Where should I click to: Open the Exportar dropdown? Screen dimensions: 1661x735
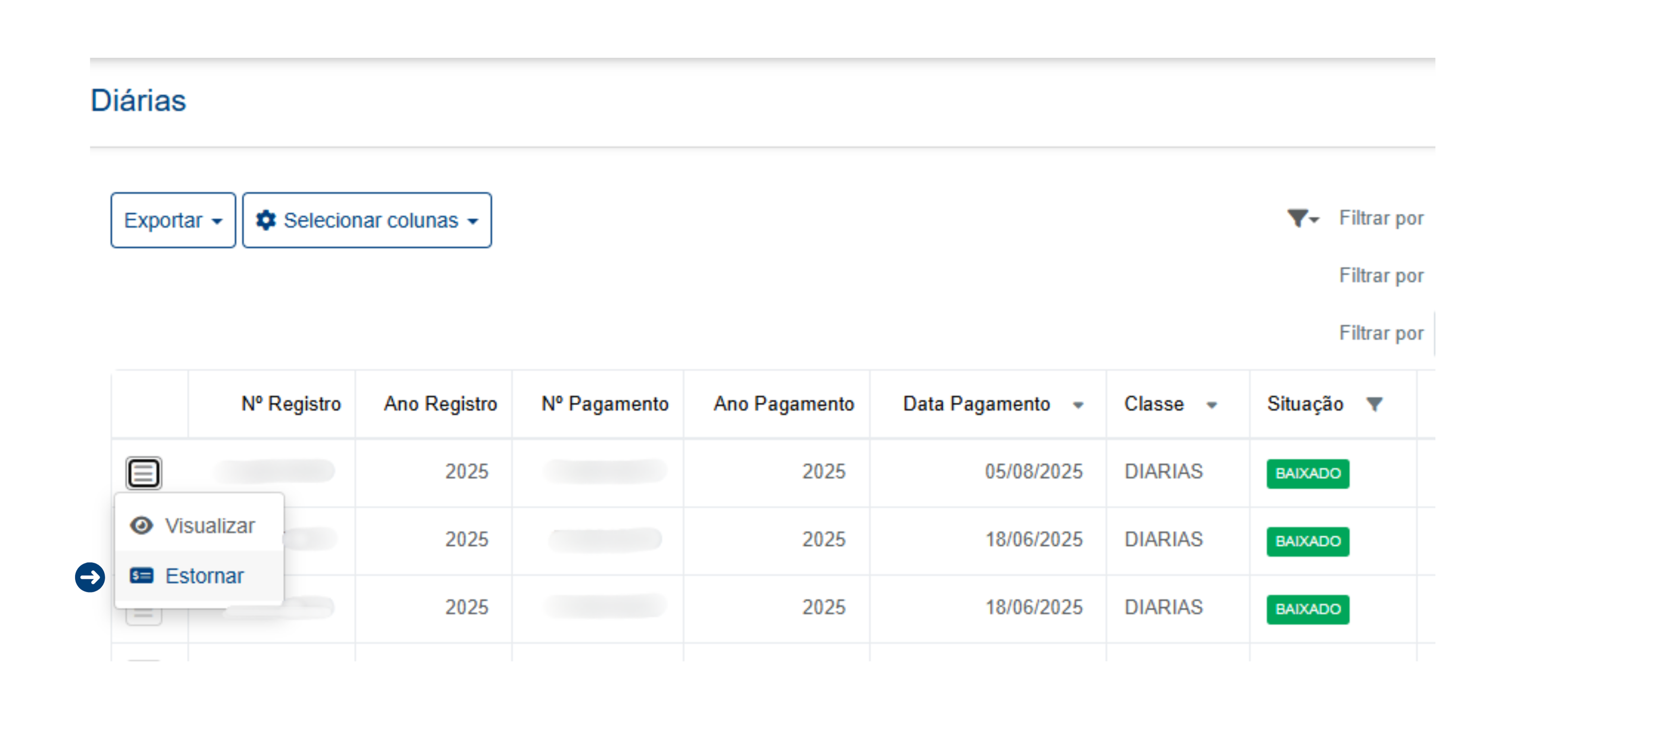[x=173, y=220]
